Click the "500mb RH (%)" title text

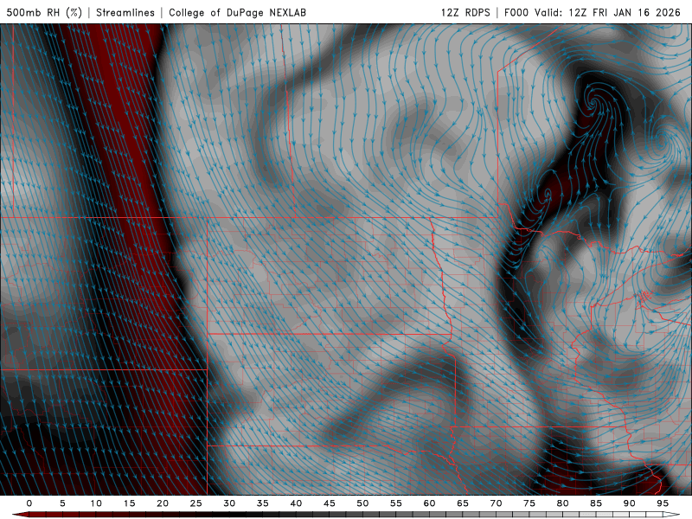(x=44, y=12)
